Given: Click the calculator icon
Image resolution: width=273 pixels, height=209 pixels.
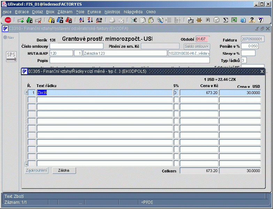Looking at the screenshot, I should [217, 20].
